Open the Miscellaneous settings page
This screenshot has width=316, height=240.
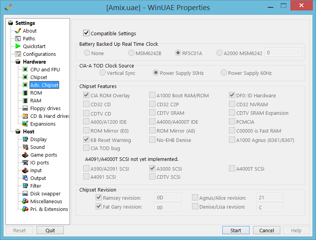pos(46,201)
